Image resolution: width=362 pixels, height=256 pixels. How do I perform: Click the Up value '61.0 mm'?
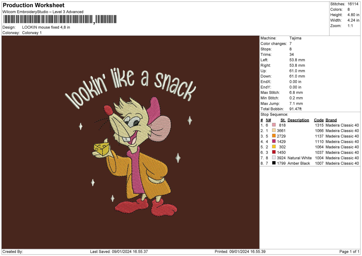[297, 71]
